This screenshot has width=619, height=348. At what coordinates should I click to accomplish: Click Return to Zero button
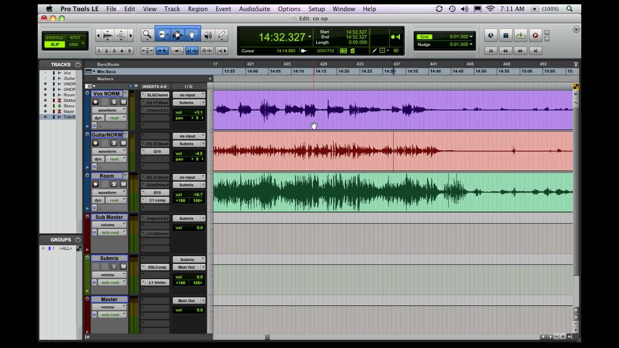[x=491, y=50]
